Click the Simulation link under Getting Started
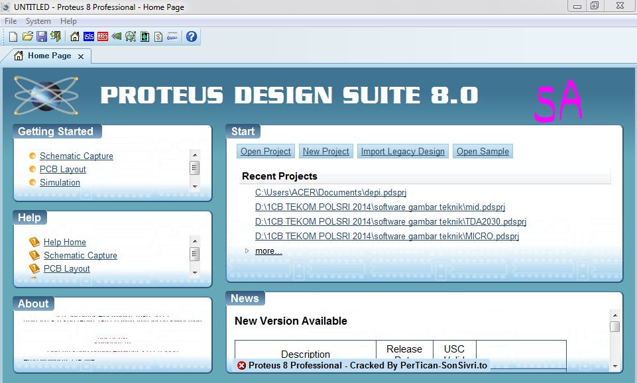This screenshot has width=637, height=383. (60, 182)
